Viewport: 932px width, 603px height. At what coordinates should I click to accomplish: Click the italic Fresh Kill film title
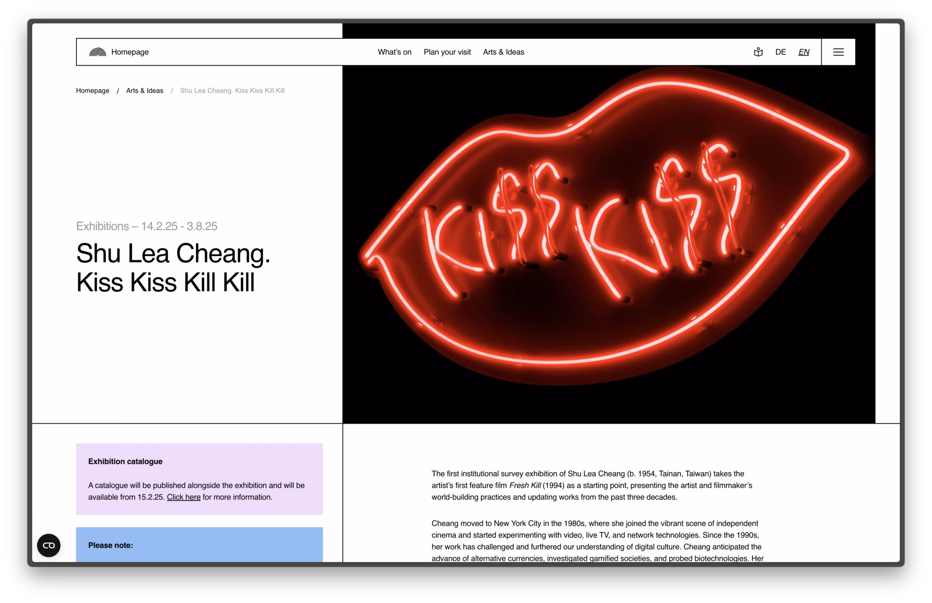click(x=525, y=486)
